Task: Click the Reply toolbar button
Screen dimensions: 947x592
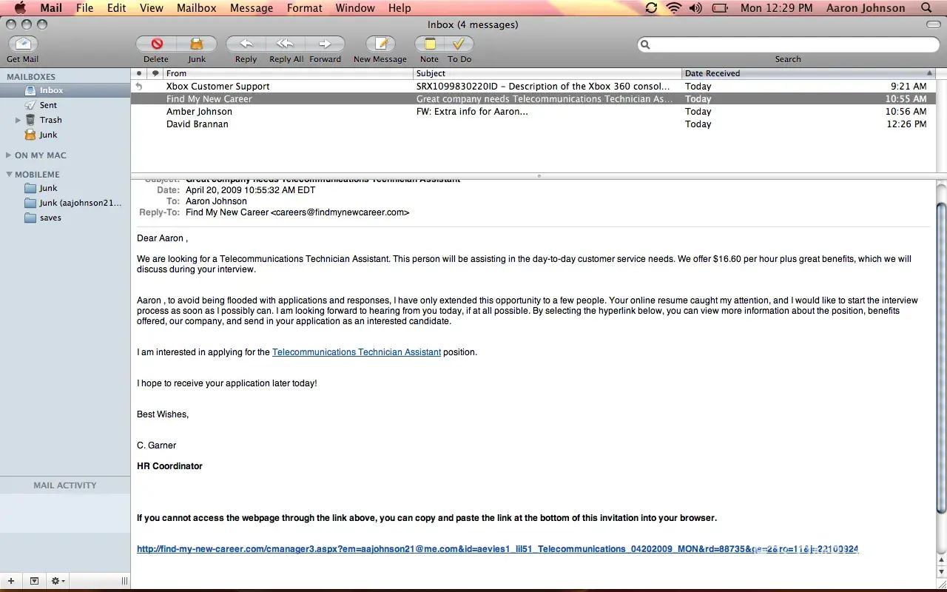Action: 246,44
